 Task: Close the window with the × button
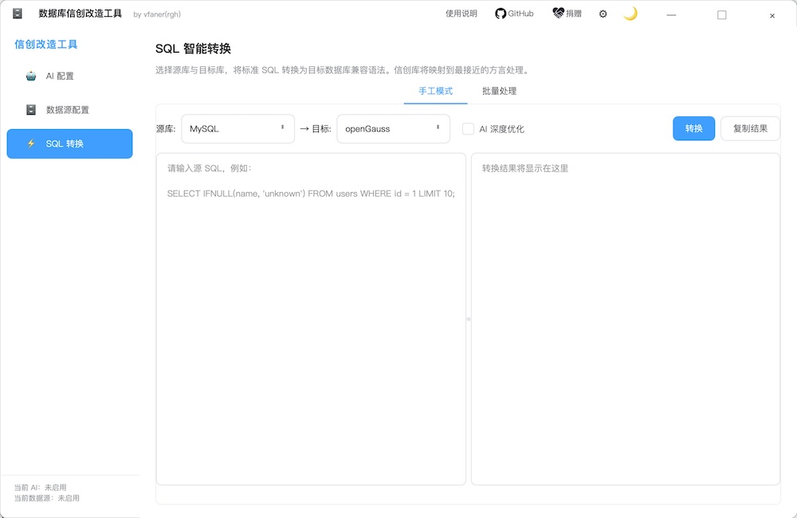point(772,16)
